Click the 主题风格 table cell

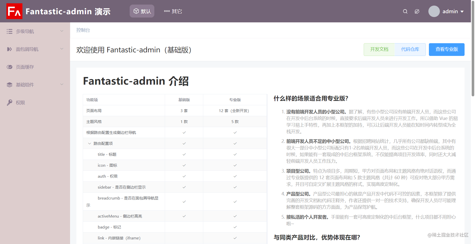[x=124, y=121]
